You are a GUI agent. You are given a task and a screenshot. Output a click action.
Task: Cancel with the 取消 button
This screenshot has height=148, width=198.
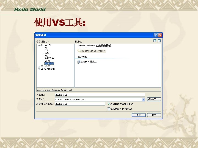pos(154,115)
